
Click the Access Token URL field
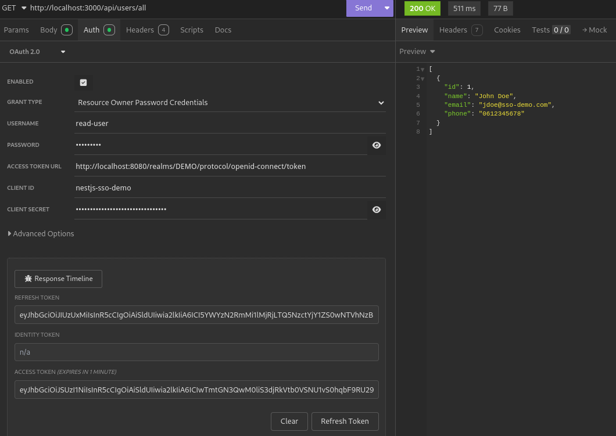(230, 167)
